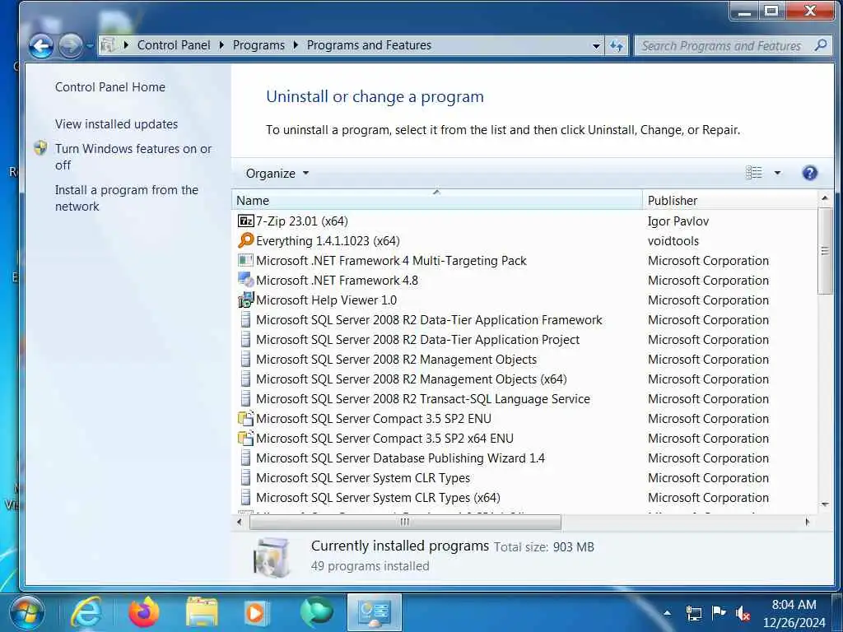Open the address bar history dropdown
843x632 pixels.
pyautogui.click(x=596, y=46)
